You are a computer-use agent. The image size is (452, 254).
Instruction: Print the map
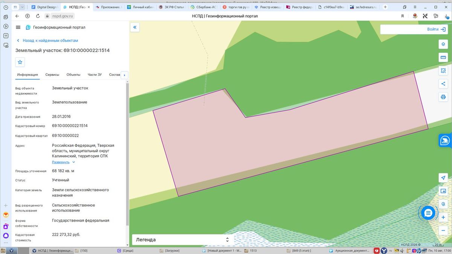tap(443, 97)
